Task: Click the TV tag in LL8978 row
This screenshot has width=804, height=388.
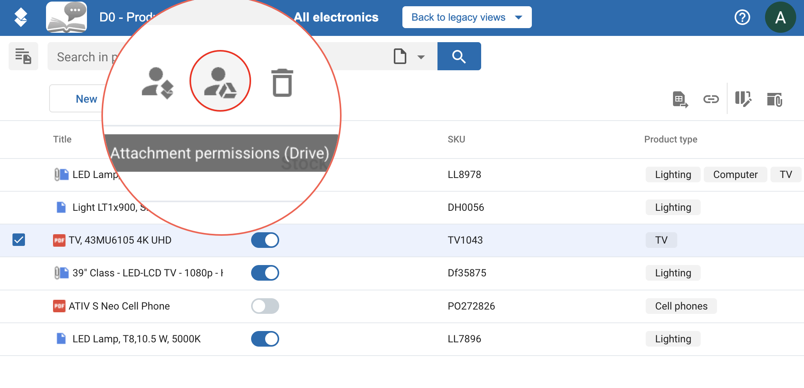Action: 786,174
